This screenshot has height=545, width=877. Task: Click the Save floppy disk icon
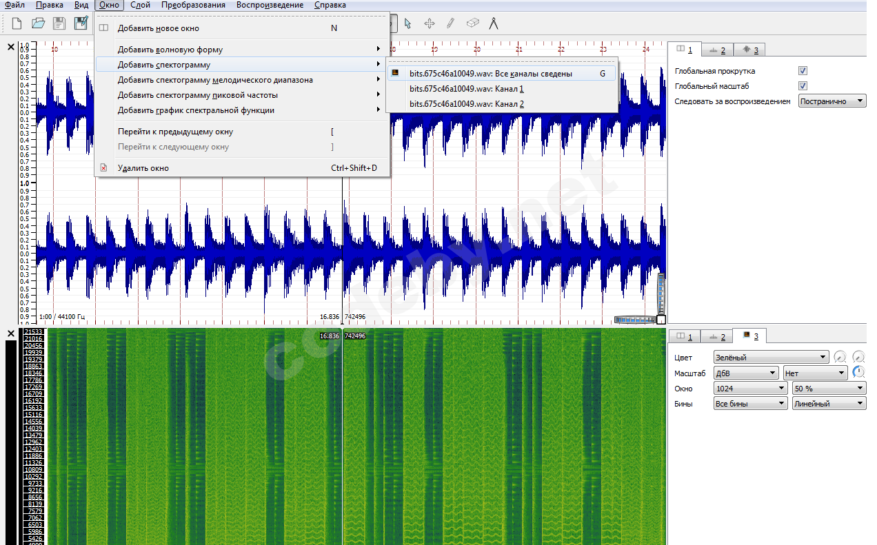coord(59,23)
